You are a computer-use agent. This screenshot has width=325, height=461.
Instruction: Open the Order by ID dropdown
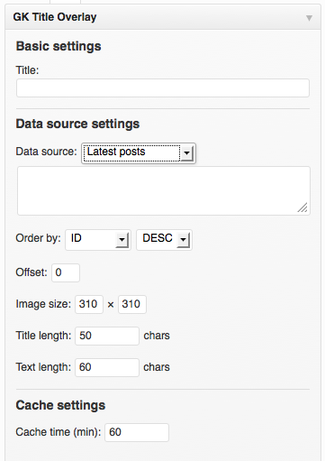(98, 240)
